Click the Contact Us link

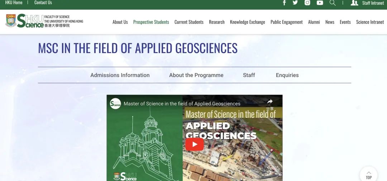click(x=43, y=3)
